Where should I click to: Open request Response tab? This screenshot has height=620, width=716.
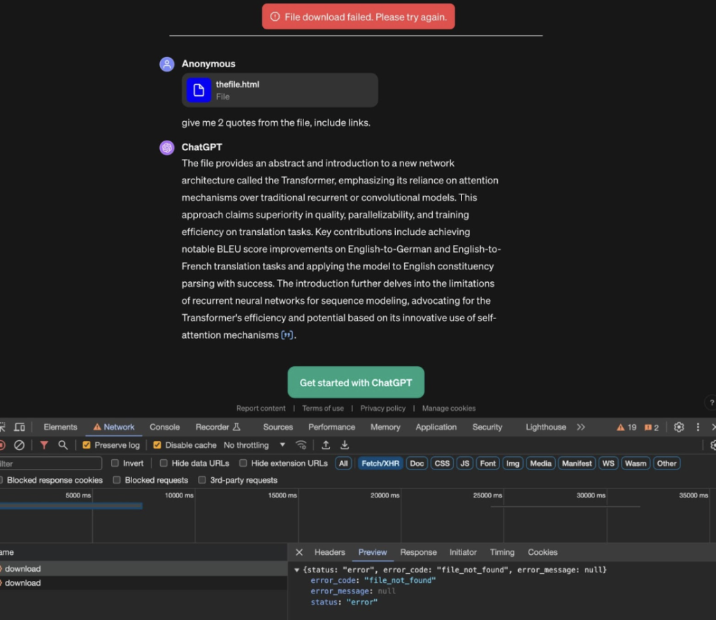point(418,552)
